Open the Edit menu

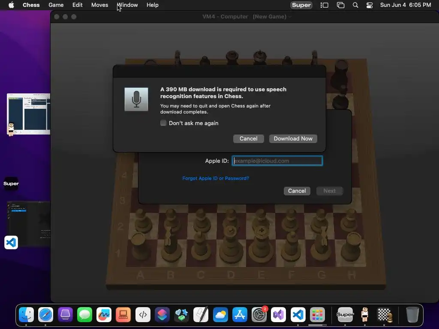[x=77, y=5]
